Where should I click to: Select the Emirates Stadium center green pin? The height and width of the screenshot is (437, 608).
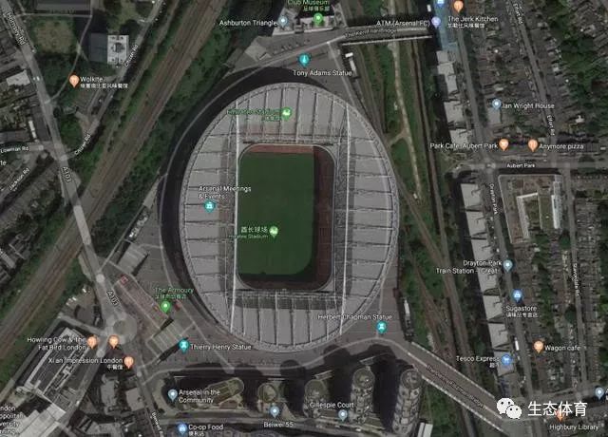(x=274, y=232)
